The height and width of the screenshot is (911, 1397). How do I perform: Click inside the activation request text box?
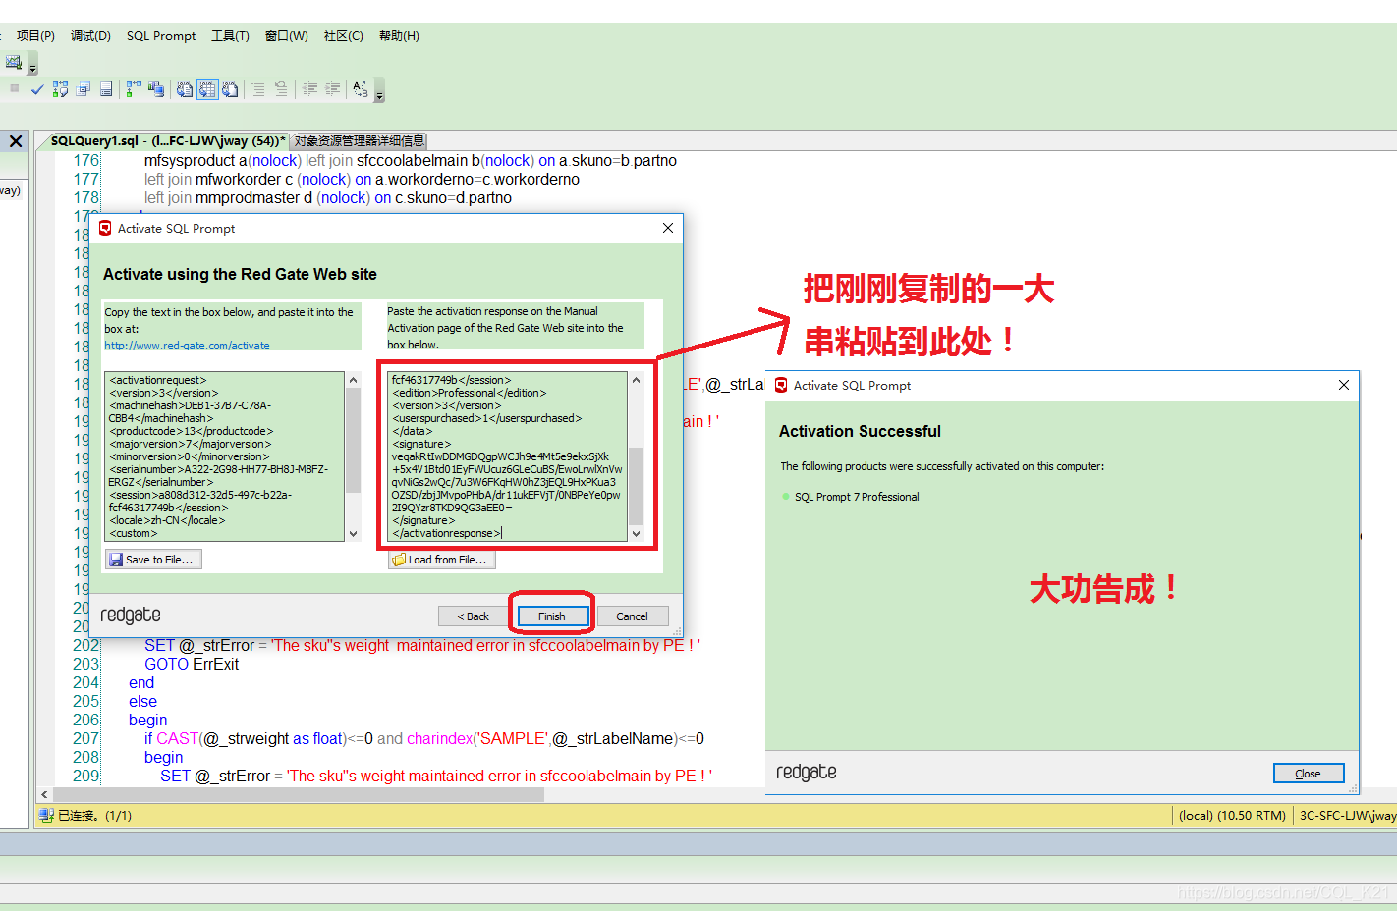point(225,456)
